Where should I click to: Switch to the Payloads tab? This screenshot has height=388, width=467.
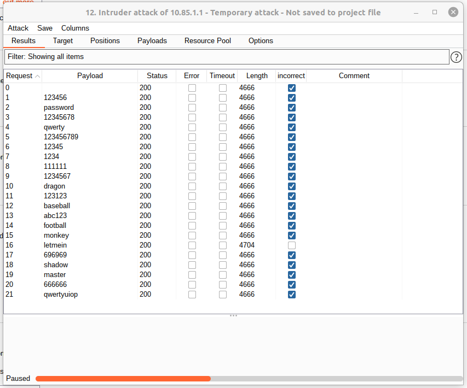coord(152,40)
